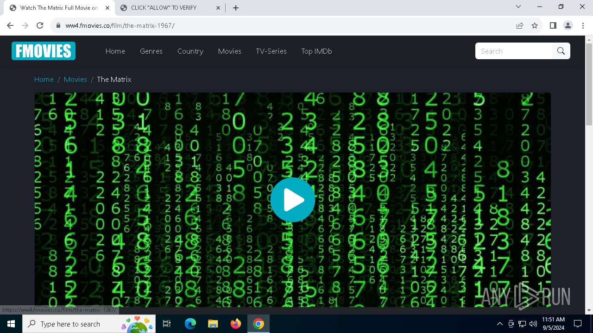Select The Matrix breadcrumb text

click(114, 80)
